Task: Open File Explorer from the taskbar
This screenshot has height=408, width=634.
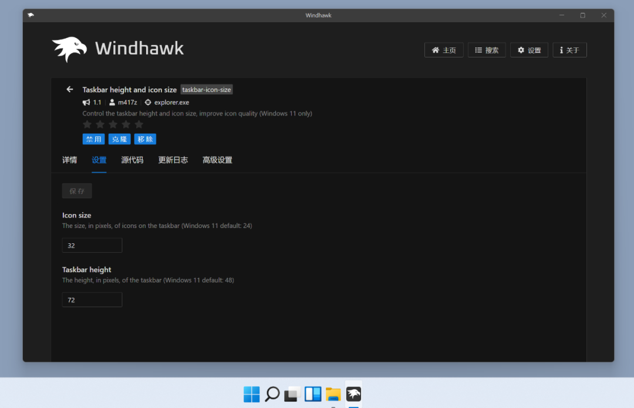Action: pyautogui.click(x=333, y=395)
